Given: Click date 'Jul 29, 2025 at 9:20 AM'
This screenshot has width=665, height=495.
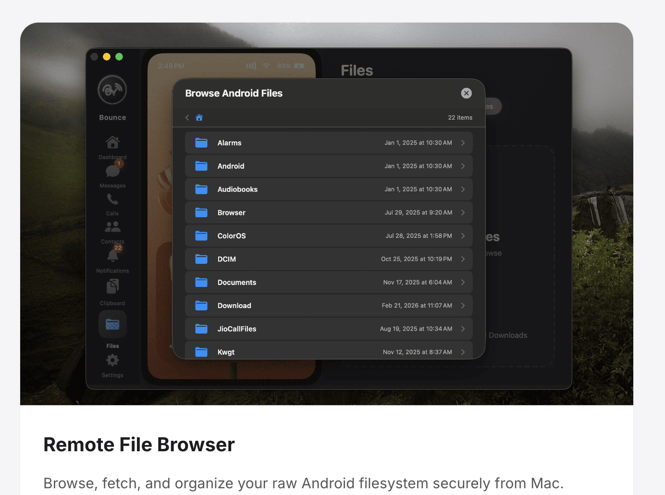Looking at the screenshot, I should tap(419, 212).
